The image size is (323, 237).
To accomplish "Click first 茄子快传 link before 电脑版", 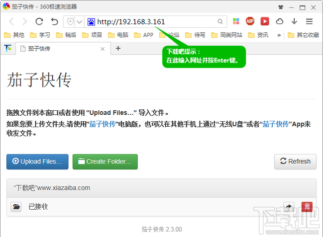I will 102,124.
